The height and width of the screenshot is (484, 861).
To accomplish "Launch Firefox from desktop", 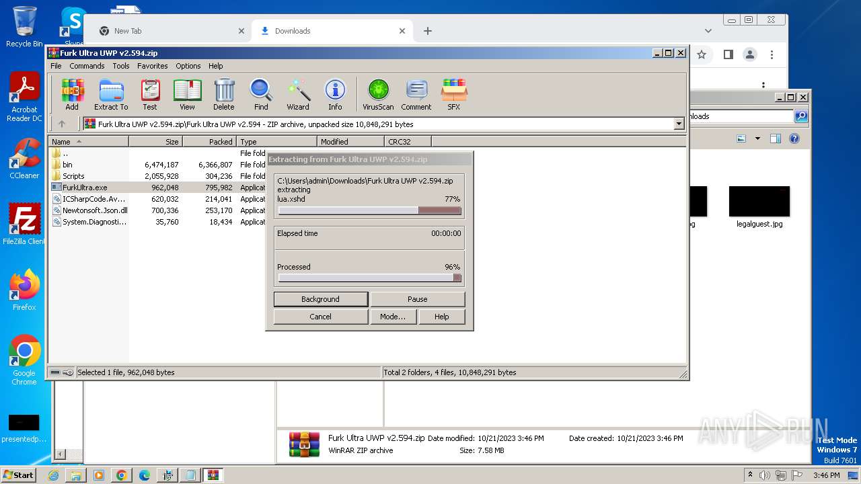I will pos(24,290).
